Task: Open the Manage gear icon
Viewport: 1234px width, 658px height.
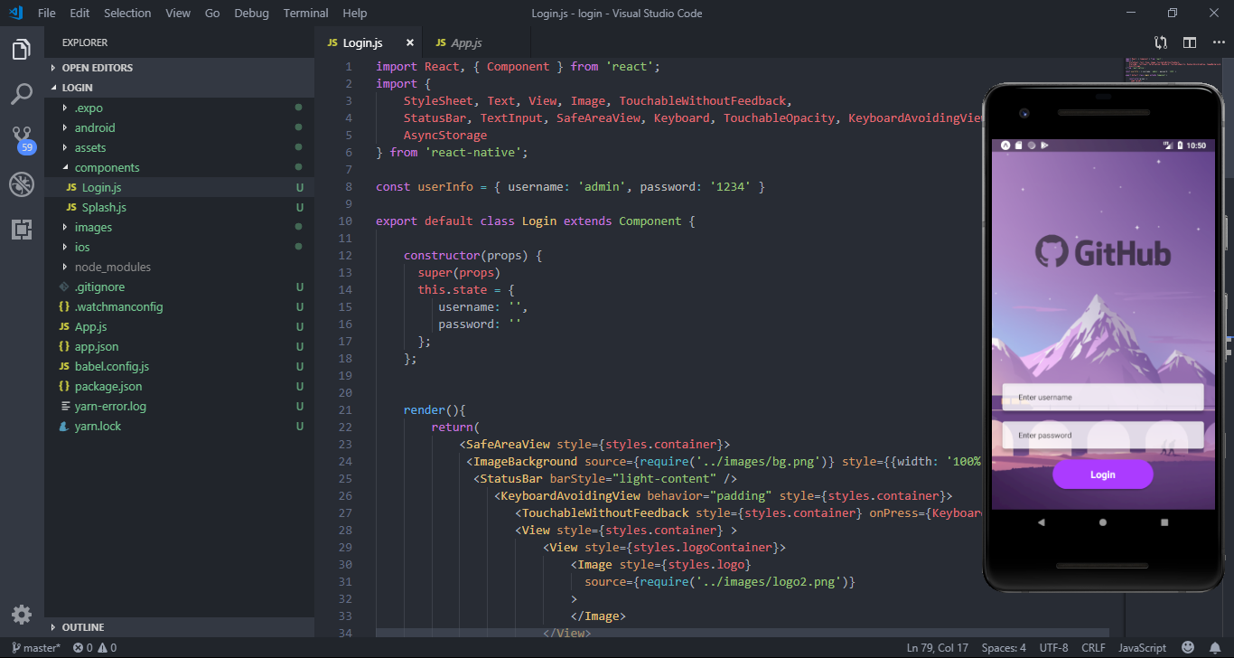Action: (x=22, y=615)
